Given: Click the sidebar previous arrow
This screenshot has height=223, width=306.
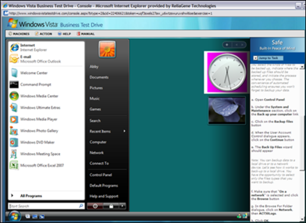Looking at the screenshot, I should pos(236,45).
